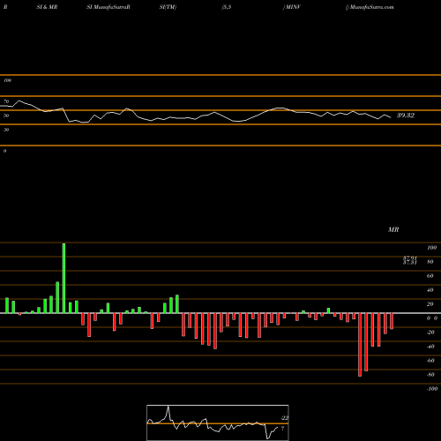Click the SI & MR header label
This screenshot has height=441, width=441.
47,7
